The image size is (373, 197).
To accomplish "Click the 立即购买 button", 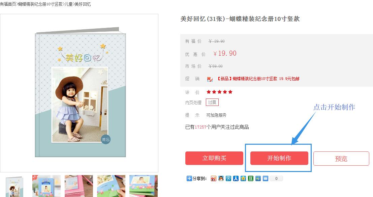I will tap(214, 158).
